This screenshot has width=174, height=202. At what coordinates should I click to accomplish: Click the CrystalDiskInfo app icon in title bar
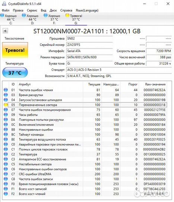point(4,4)
